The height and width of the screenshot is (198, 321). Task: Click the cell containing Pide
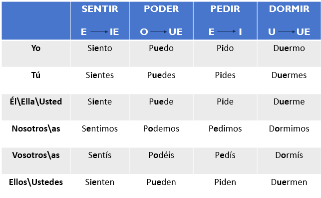click(225, 107)
